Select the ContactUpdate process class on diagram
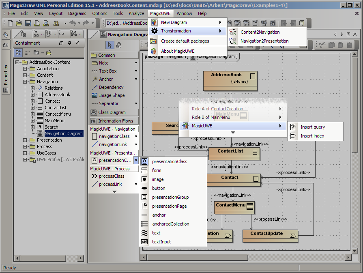Image resolution: width=363 pixels, height=273 pixels. (x=270, y=236)
